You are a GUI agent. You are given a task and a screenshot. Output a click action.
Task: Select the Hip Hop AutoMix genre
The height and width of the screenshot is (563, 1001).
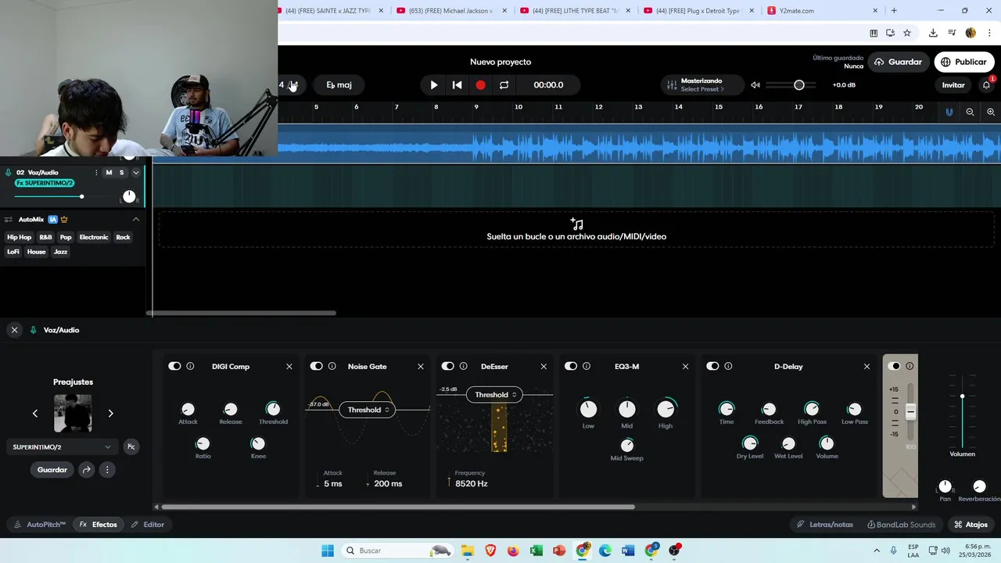[x=20, y=237]
